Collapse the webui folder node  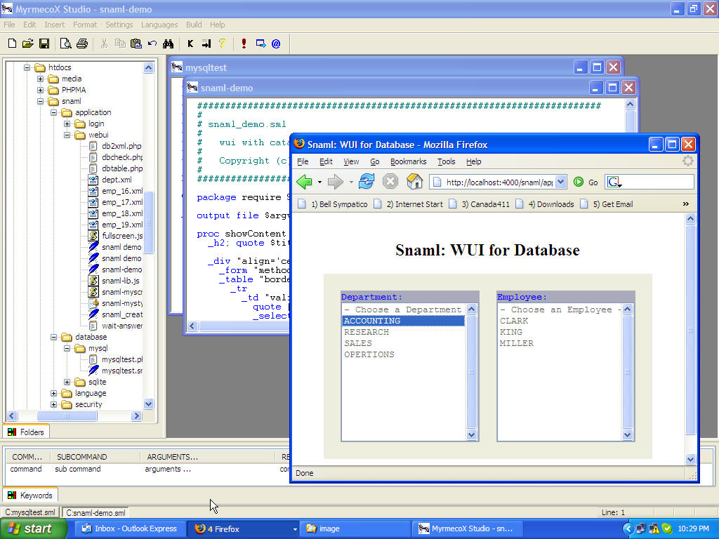67,135
